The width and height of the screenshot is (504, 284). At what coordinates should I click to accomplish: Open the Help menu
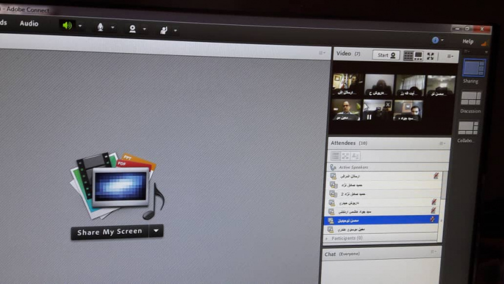pos(468,42)
